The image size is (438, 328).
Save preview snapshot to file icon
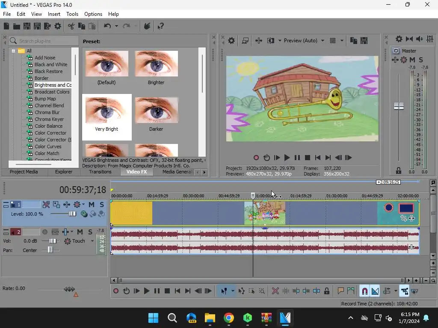click(364, 41)
